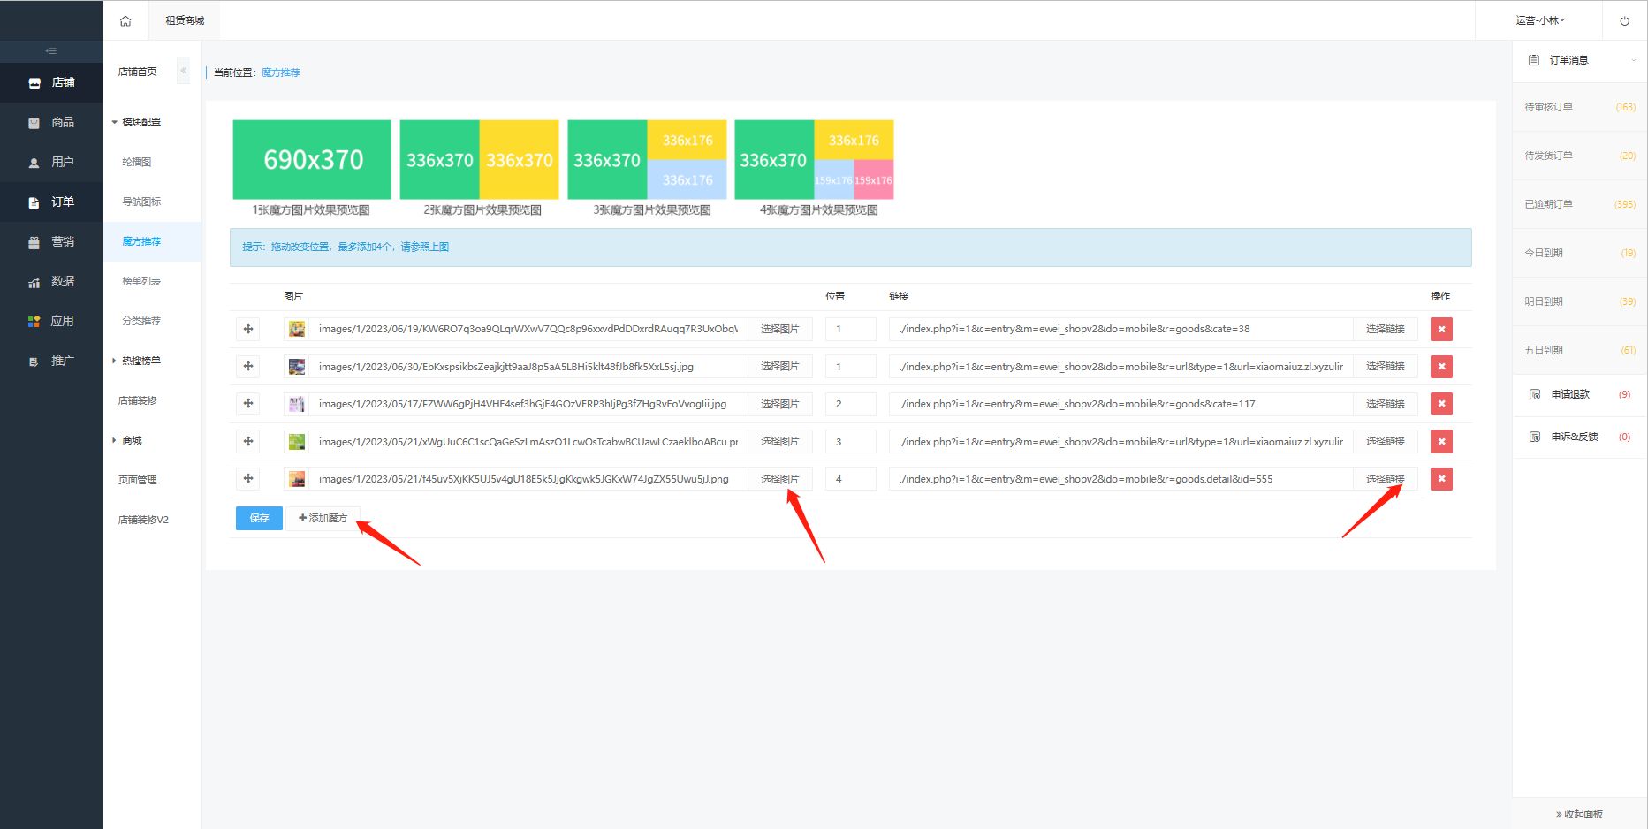Screen dimensions: 1648x829
Task: Open the 分类推荐 submenu item
Action: coord(141,321)
